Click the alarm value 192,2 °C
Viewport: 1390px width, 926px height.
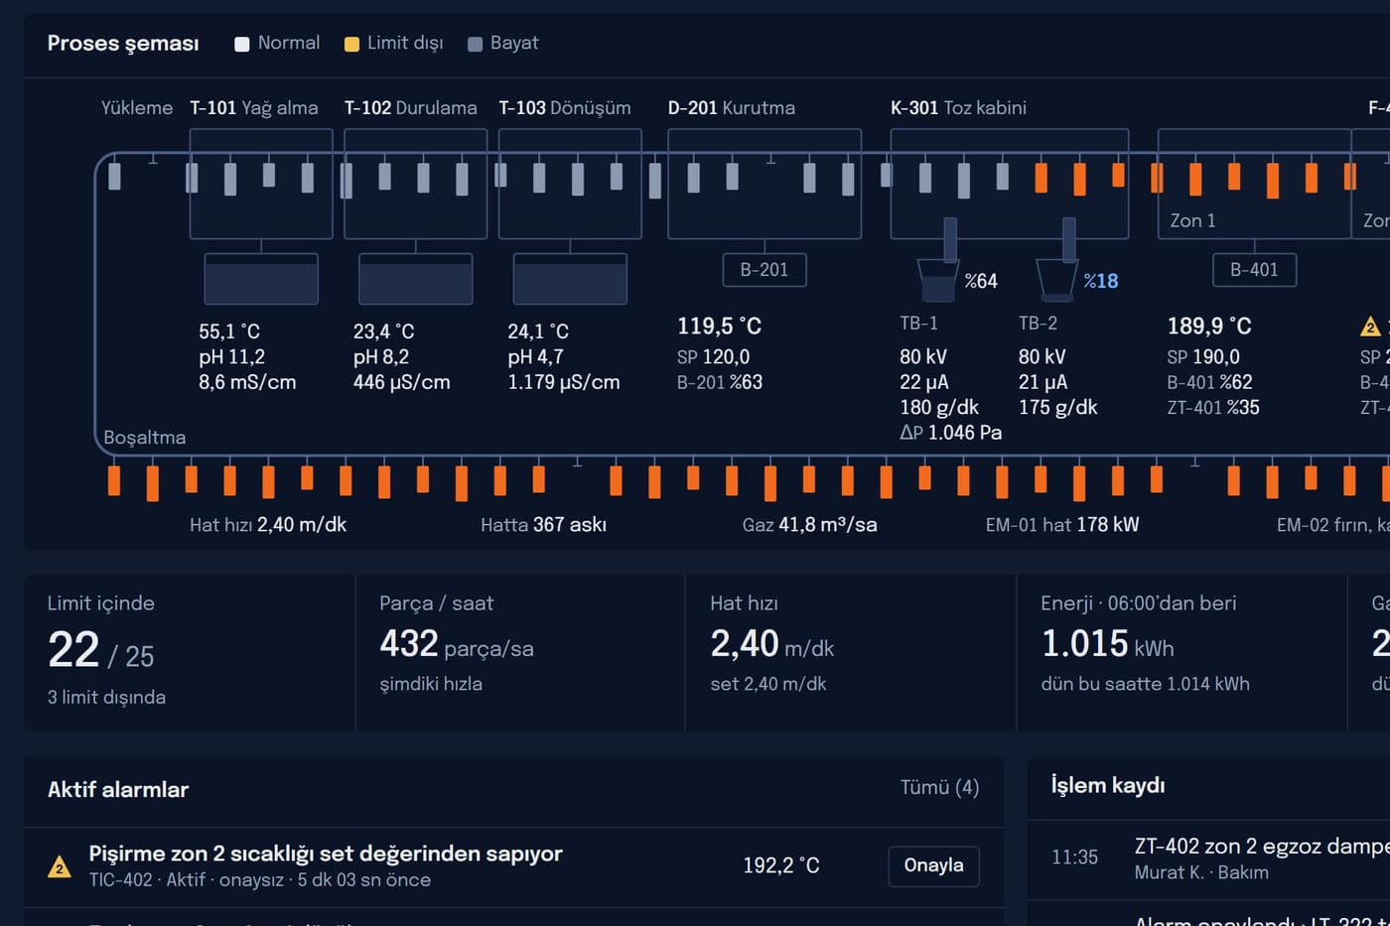781,865
